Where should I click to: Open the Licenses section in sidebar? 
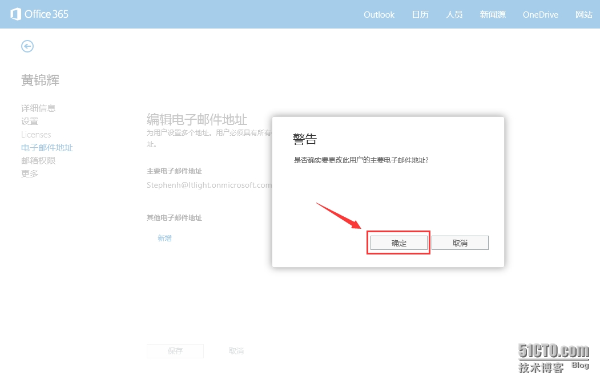(x=36, y=135)
